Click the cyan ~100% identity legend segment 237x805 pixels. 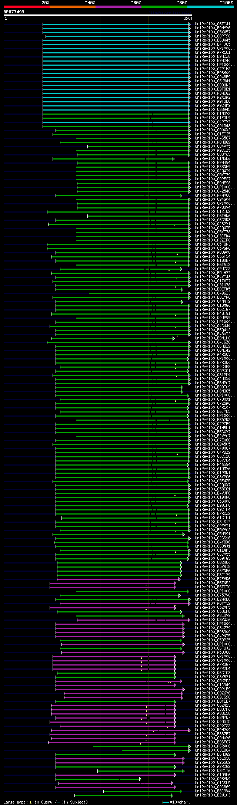(210, 6)
